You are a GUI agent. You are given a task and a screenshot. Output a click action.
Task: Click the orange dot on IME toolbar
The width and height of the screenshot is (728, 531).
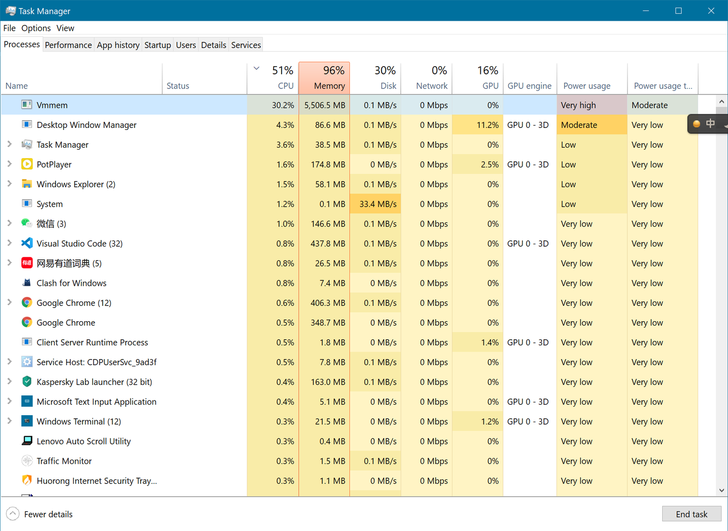(x=696, y=124)
